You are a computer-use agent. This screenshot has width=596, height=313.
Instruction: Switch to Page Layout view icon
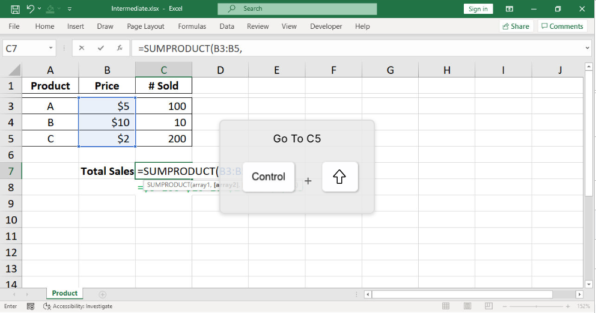tap(467, 306)
